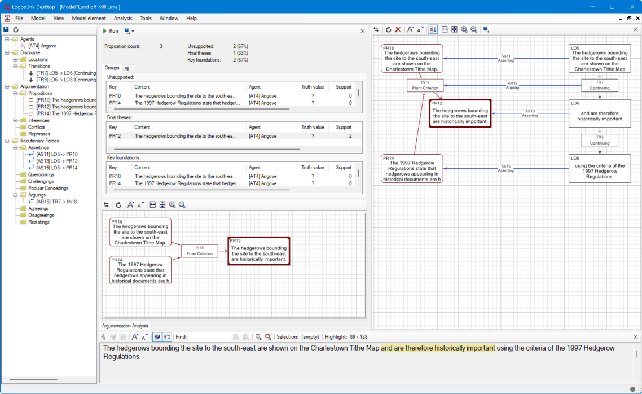Click the save model icon in left panel
642x394 pixels.
tap(6, 29)
